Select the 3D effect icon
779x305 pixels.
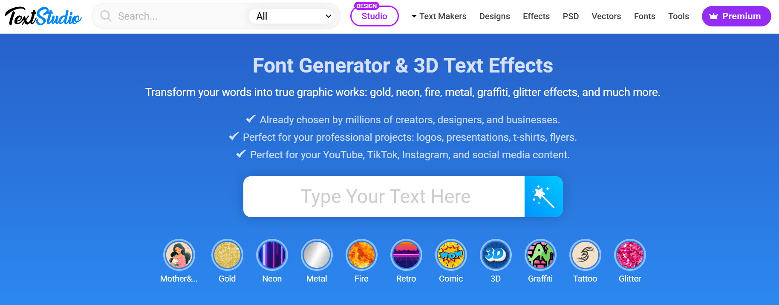click(x=496, y=255)
